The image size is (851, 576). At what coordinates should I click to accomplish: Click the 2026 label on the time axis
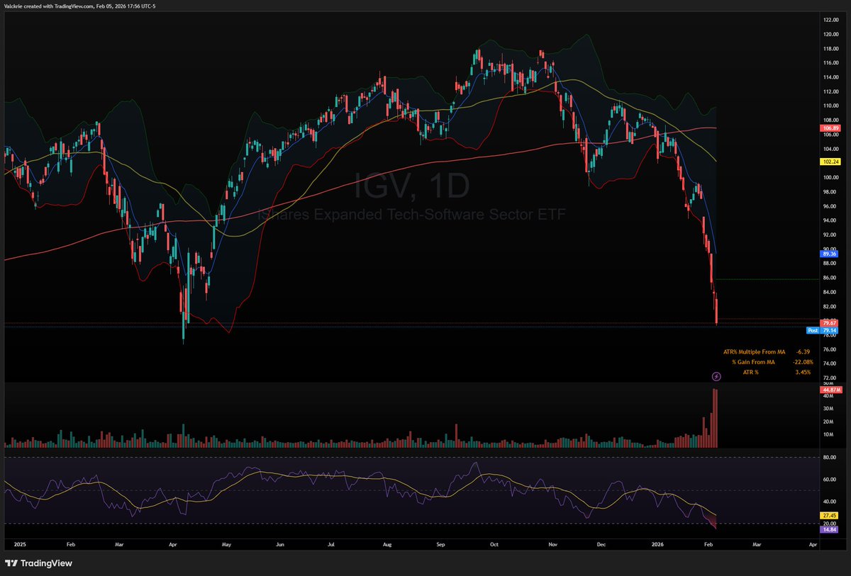657,546
